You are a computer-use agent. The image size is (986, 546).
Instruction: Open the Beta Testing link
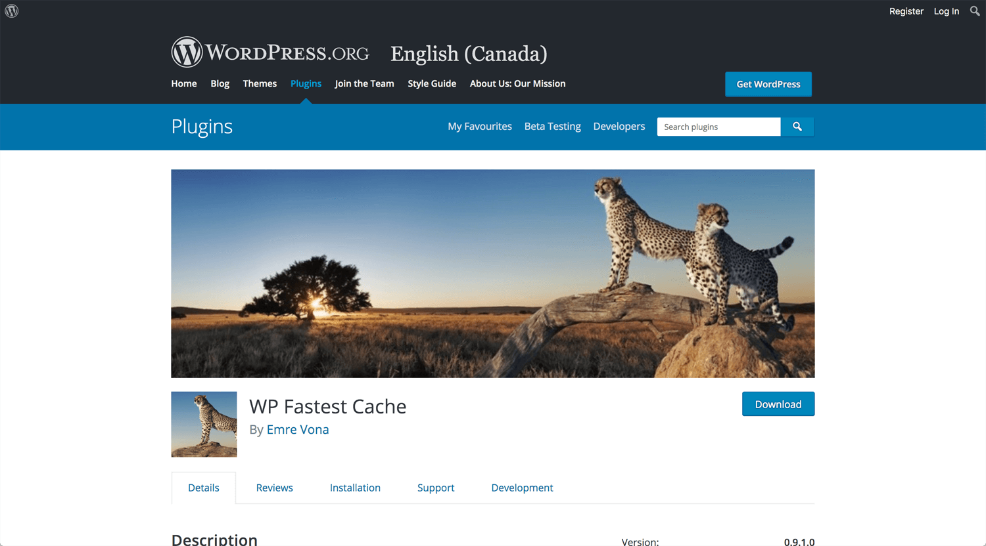click(553, 127)
